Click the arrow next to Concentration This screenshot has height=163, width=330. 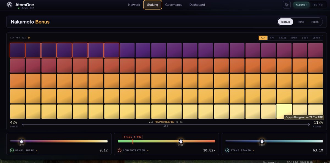point(147,151)
